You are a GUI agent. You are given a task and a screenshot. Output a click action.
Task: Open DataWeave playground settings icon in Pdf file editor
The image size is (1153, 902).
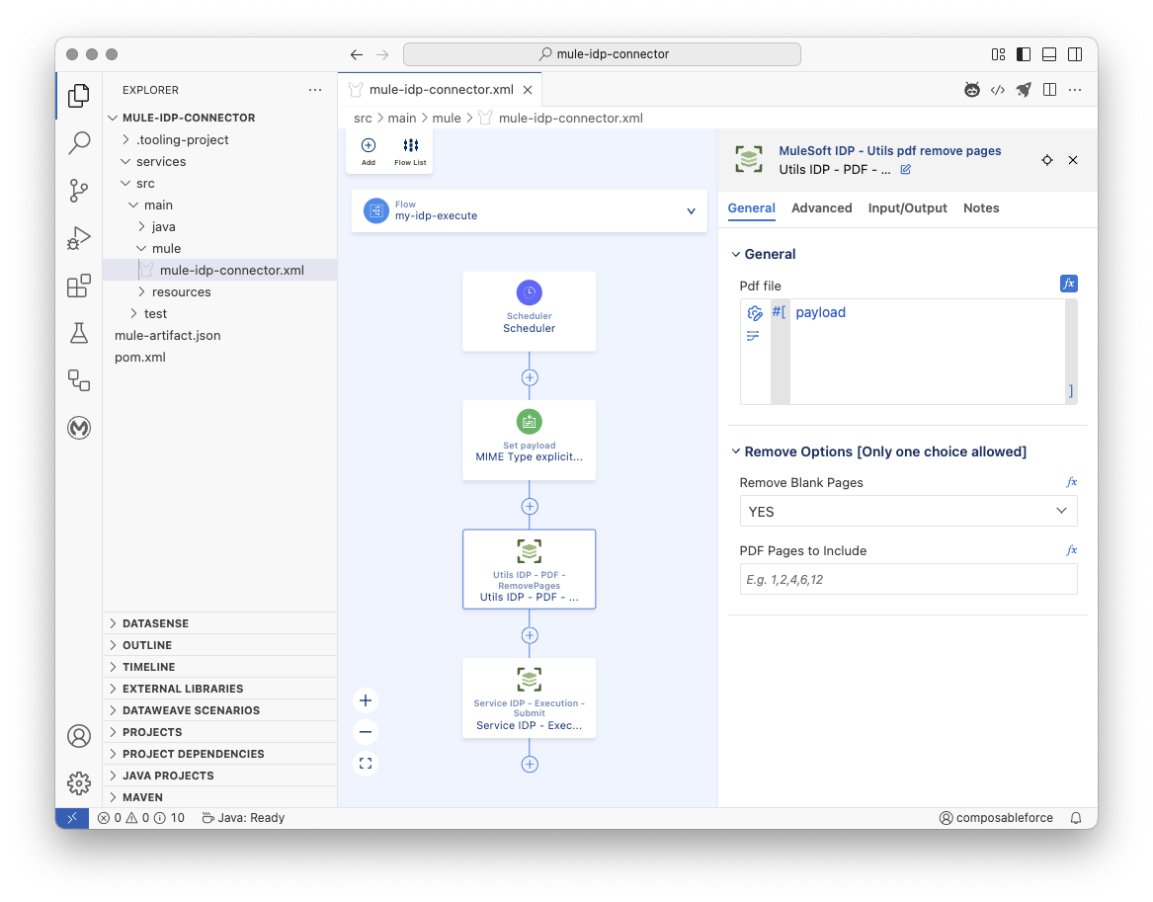(754, 312)
